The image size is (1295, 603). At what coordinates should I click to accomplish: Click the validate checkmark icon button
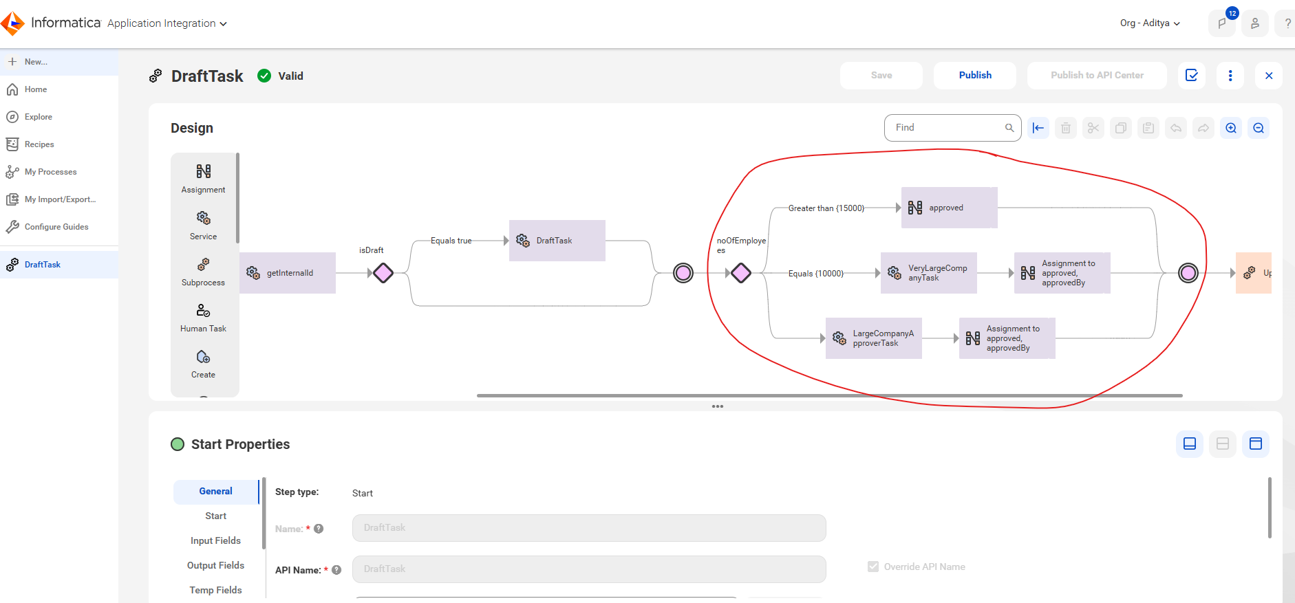[1192, 76]
